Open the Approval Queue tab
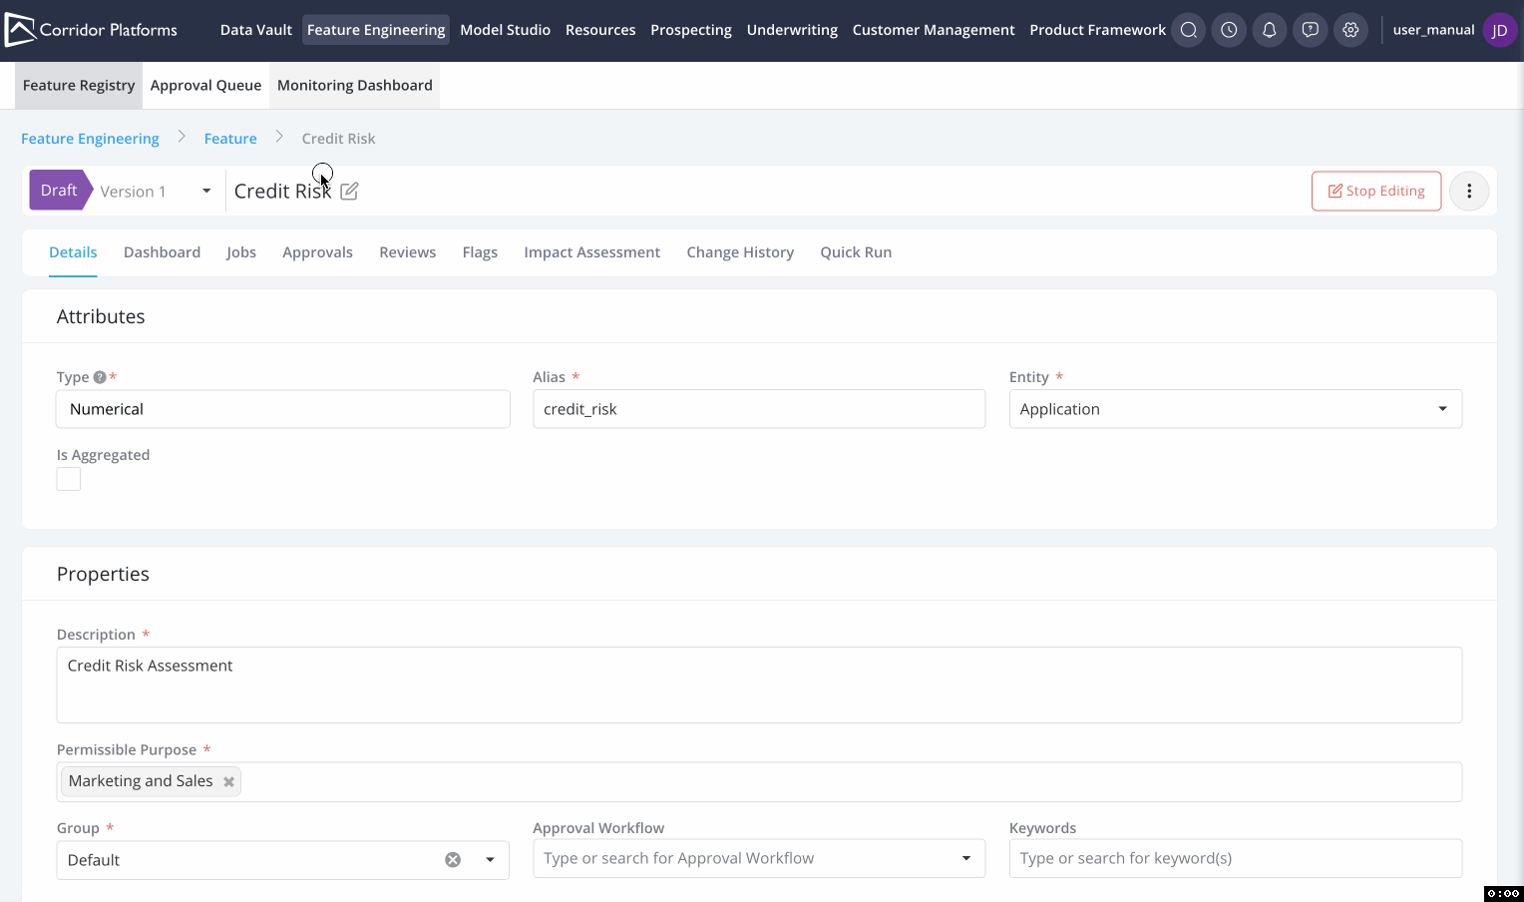Image resolution: width=1524 pixels, height=902 pixels. [205, 86]
